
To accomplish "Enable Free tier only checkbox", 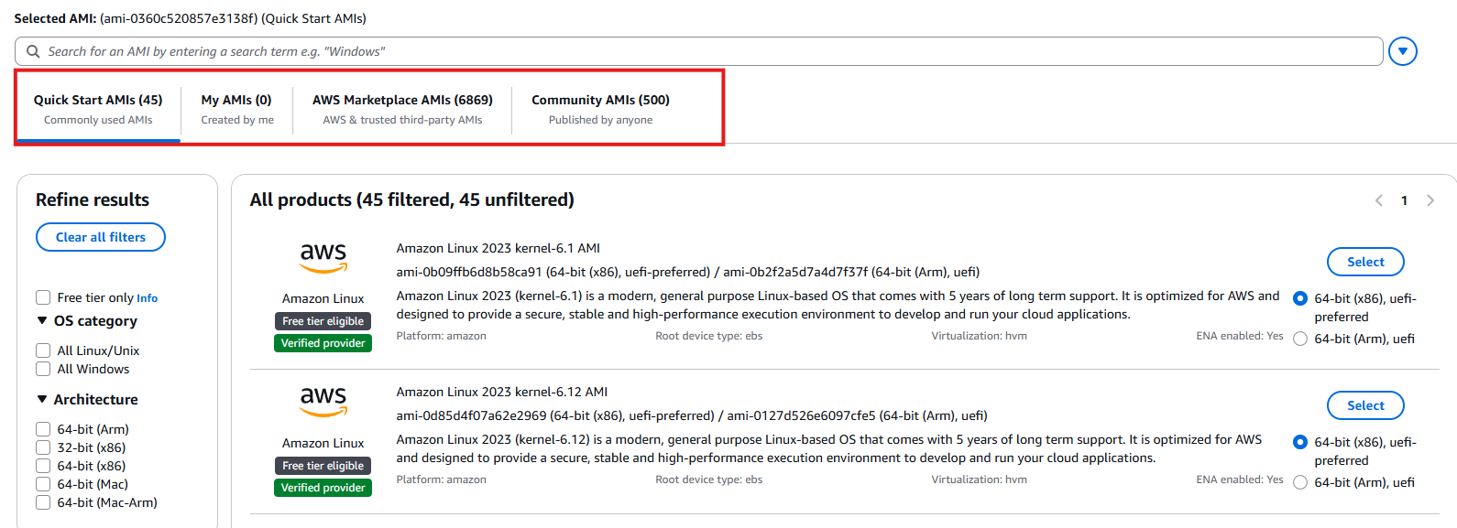I will pyautogui.click(x=43, y=297).
